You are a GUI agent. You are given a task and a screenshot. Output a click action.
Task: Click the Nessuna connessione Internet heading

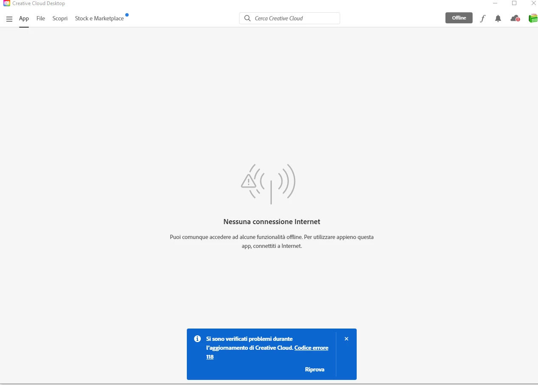272,222
